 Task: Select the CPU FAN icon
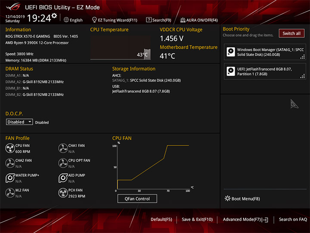click(10, 148)
